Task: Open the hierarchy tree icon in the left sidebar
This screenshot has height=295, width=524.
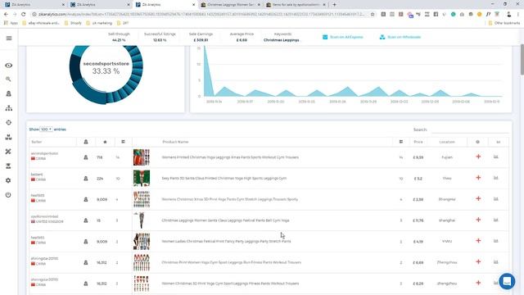Action: point(9,108)
